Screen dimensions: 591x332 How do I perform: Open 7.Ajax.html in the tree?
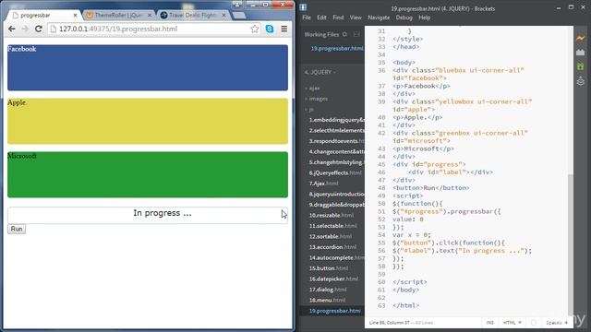[x=323, y=184]
